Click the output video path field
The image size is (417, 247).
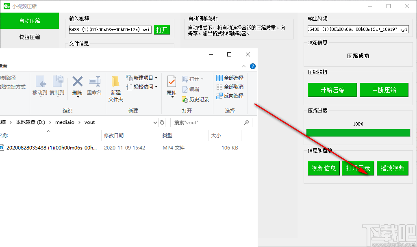358,29
